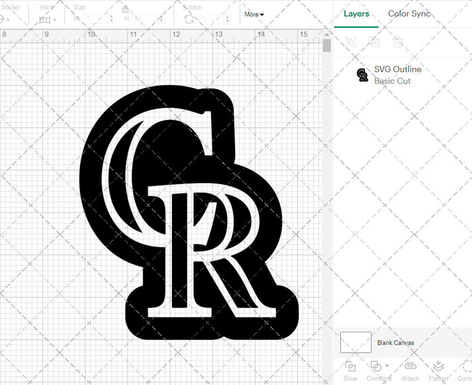Switch to the Color Sync tab
Screen dimensions: 472x385
click(409, 14)
